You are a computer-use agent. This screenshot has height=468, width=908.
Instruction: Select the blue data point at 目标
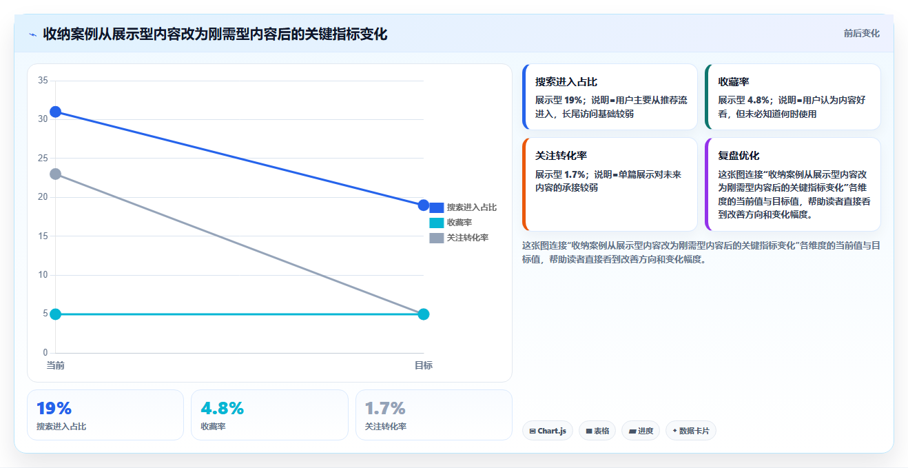424,205
